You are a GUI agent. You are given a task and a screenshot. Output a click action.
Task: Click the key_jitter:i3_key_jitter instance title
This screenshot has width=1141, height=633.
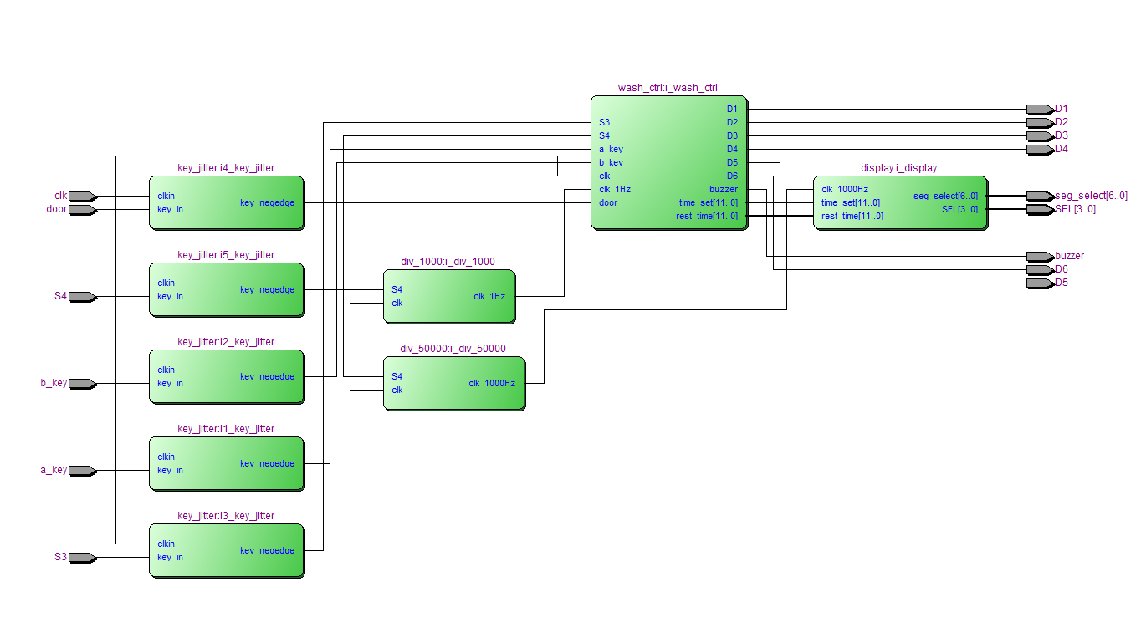[226, 516]
